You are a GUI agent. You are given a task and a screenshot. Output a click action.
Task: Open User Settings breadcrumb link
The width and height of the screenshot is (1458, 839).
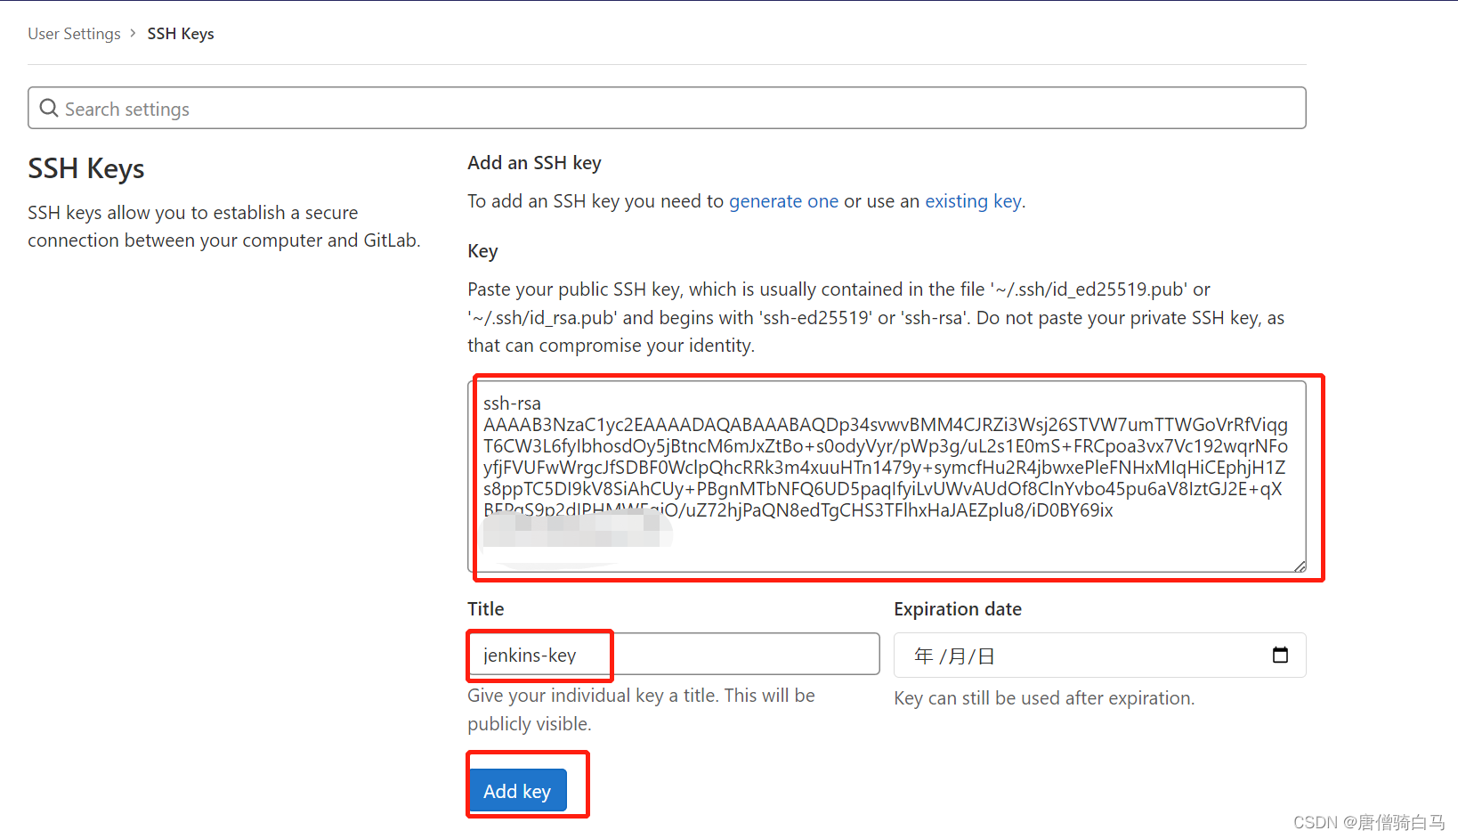pyautogui.click(x=74, y=34)
